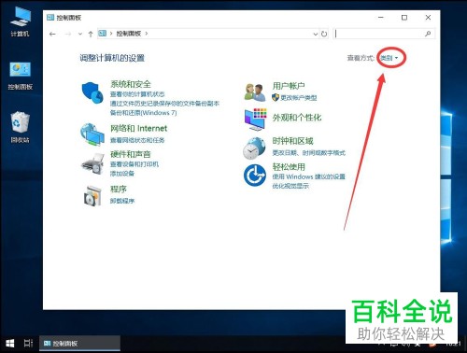Open the 用户帐户 people icon

coord(255,92)
